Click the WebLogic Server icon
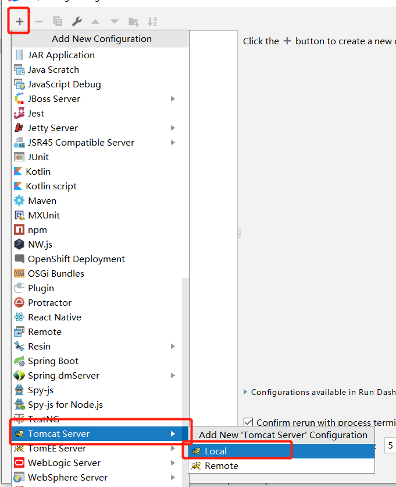Image resolution: width=396 pixels, height=487 pixels. (19, 463)
